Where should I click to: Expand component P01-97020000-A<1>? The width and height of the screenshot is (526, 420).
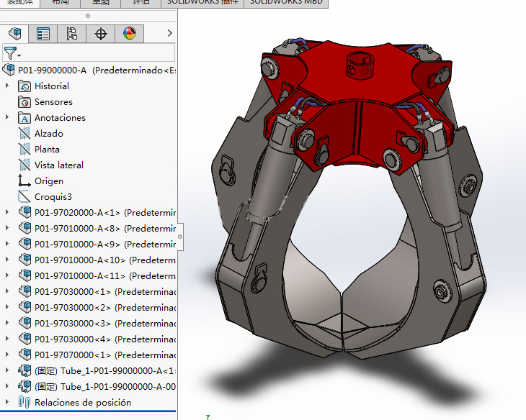point(7,213)
